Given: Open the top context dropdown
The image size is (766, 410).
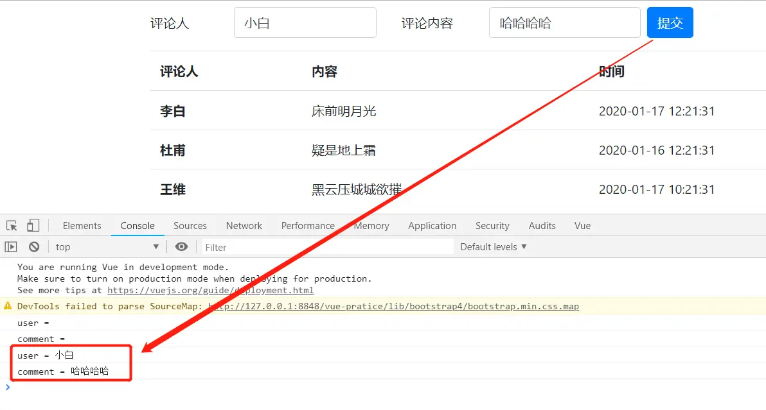Looking at the screenshot, I should 107,246.
